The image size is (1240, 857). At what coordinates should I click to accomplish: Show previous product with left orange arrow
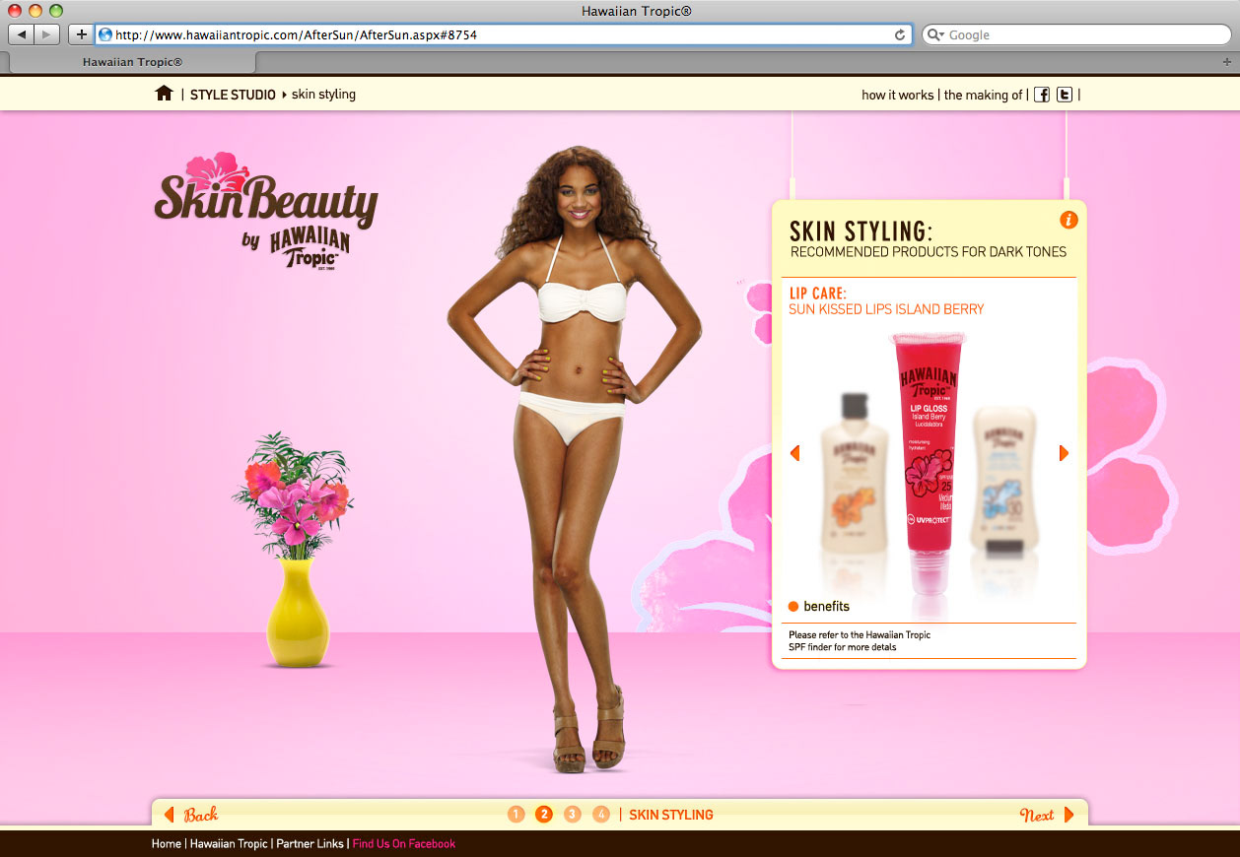coord(794,453)
